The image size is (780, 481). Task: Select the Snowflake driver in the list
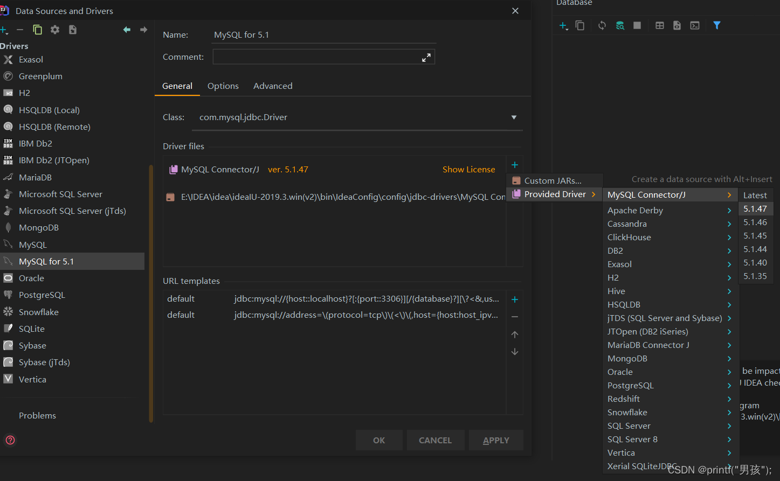click(x=72, y=312)
